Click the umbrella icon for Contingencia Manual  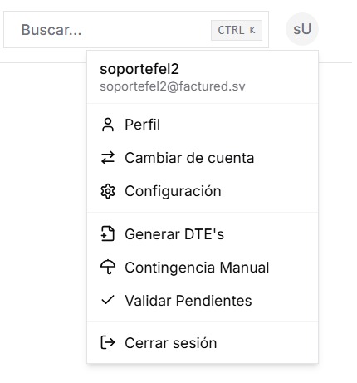click(x=108, y=268)
